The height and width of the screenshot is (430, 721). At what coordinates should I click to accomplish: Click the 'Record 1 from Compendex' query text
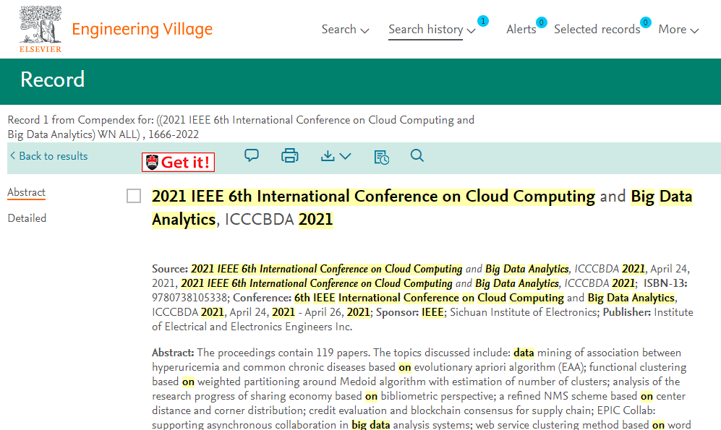(x=241, y=127)
